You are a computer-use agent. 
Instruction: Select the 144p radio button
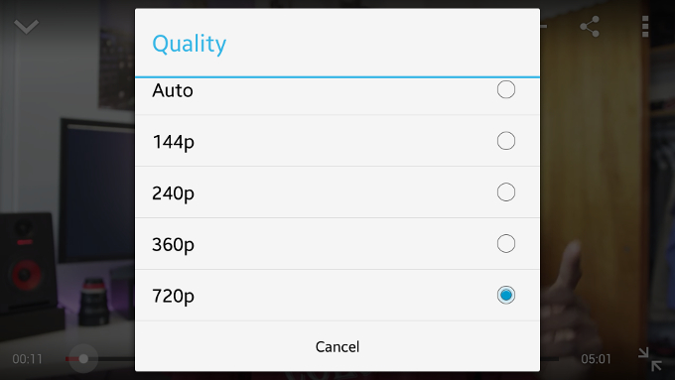point(506,141)
